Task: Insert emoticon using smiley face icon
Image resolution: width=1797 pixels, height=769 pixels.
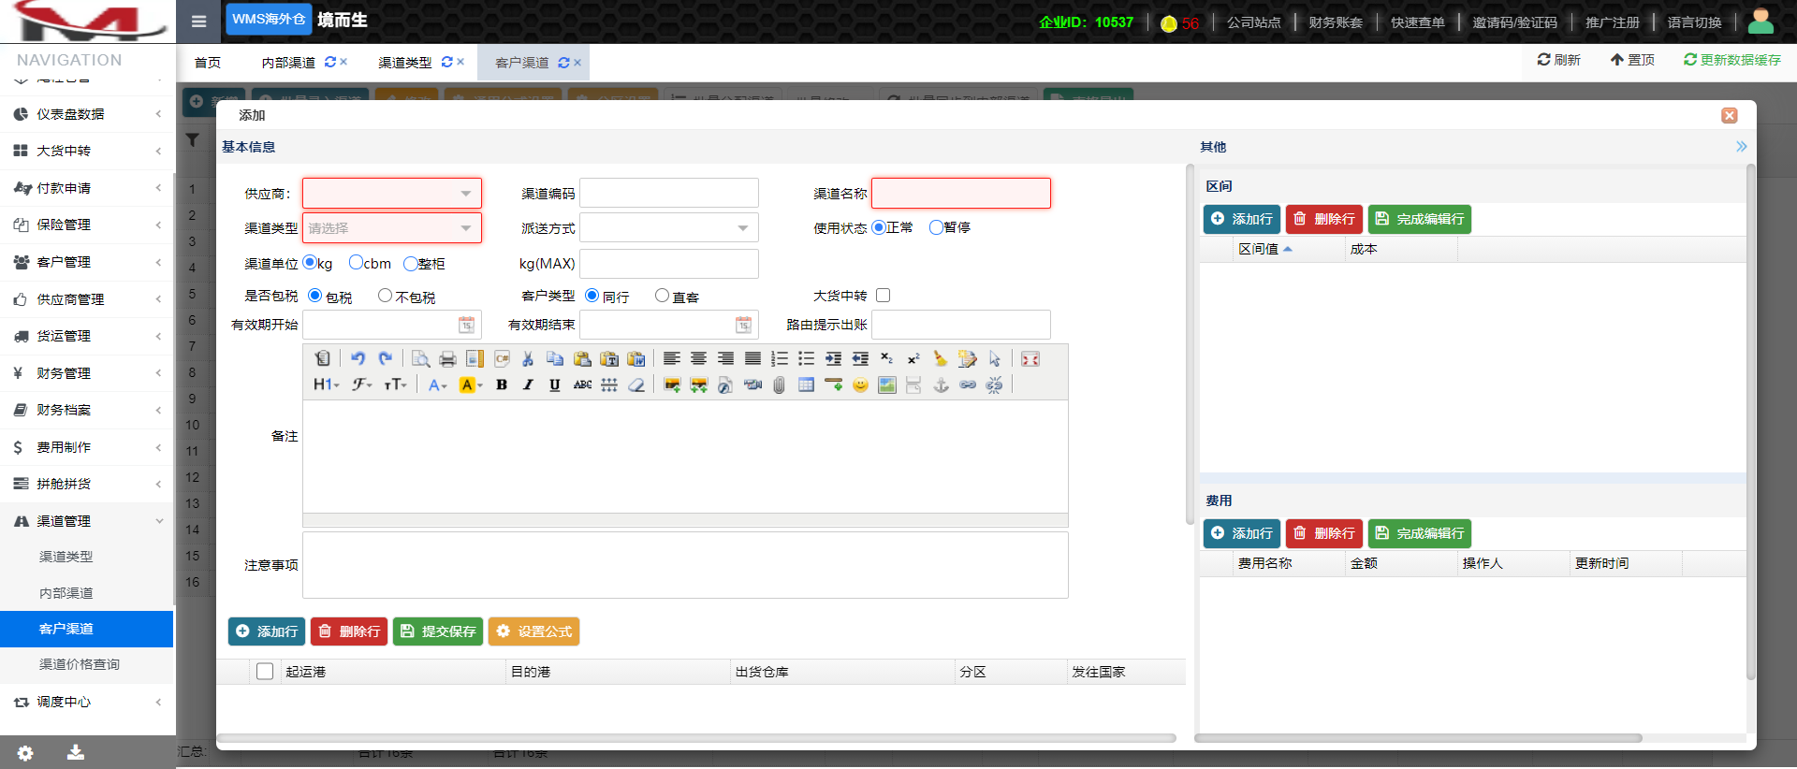Action: pyautogui.click(x=860, y=384)
